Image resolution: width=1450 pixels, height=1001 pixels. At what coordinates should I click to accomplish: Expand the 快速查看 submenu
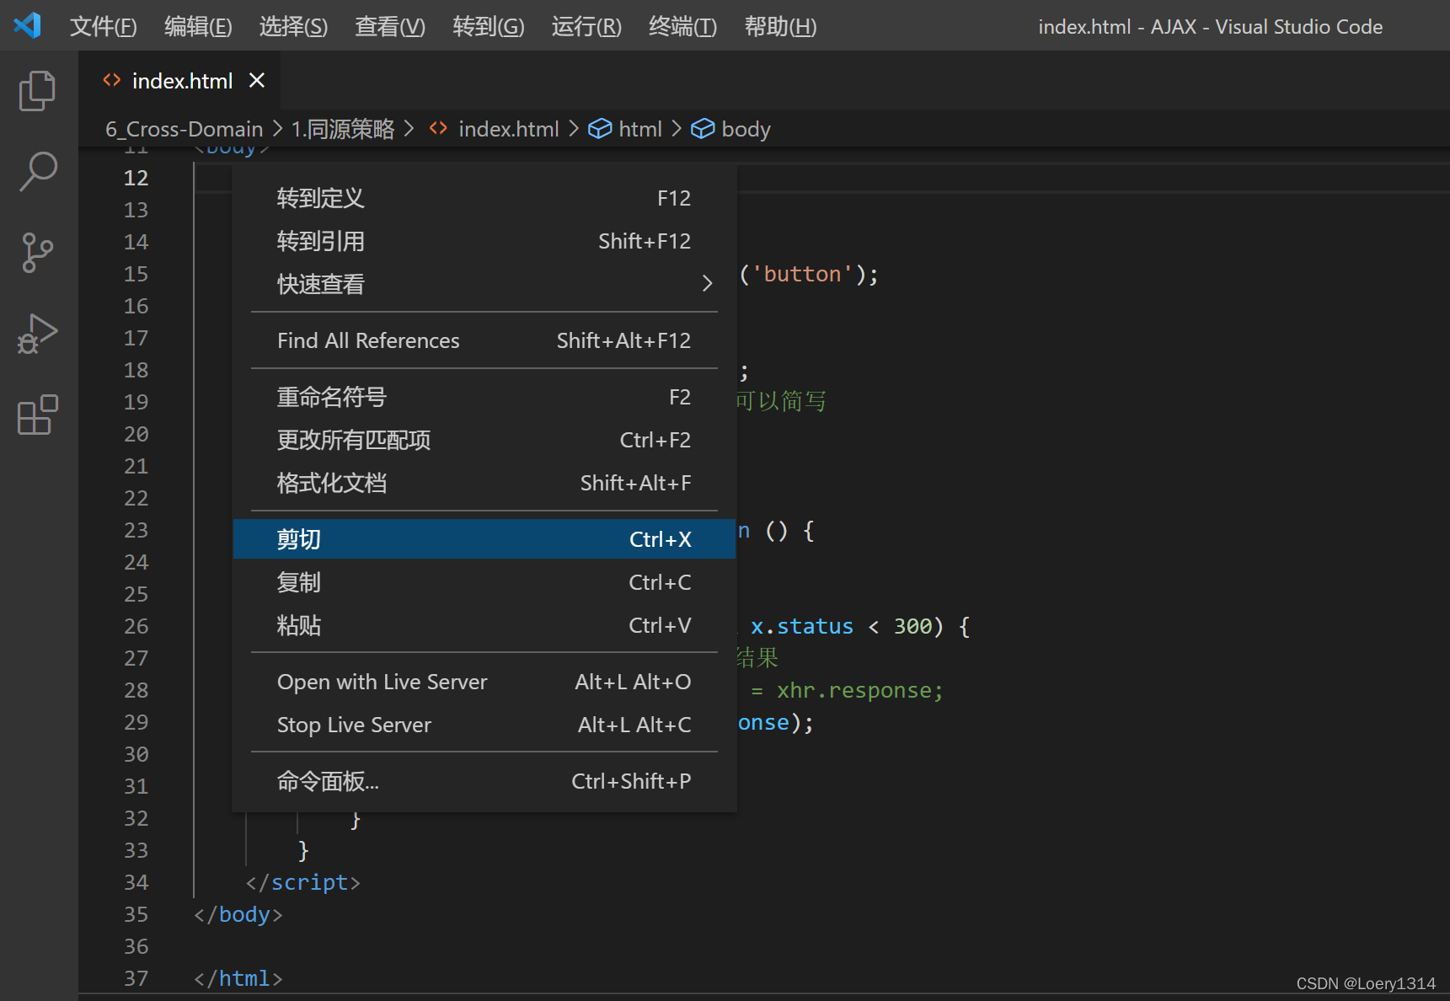pyautogui.click(x=484, y=284)
